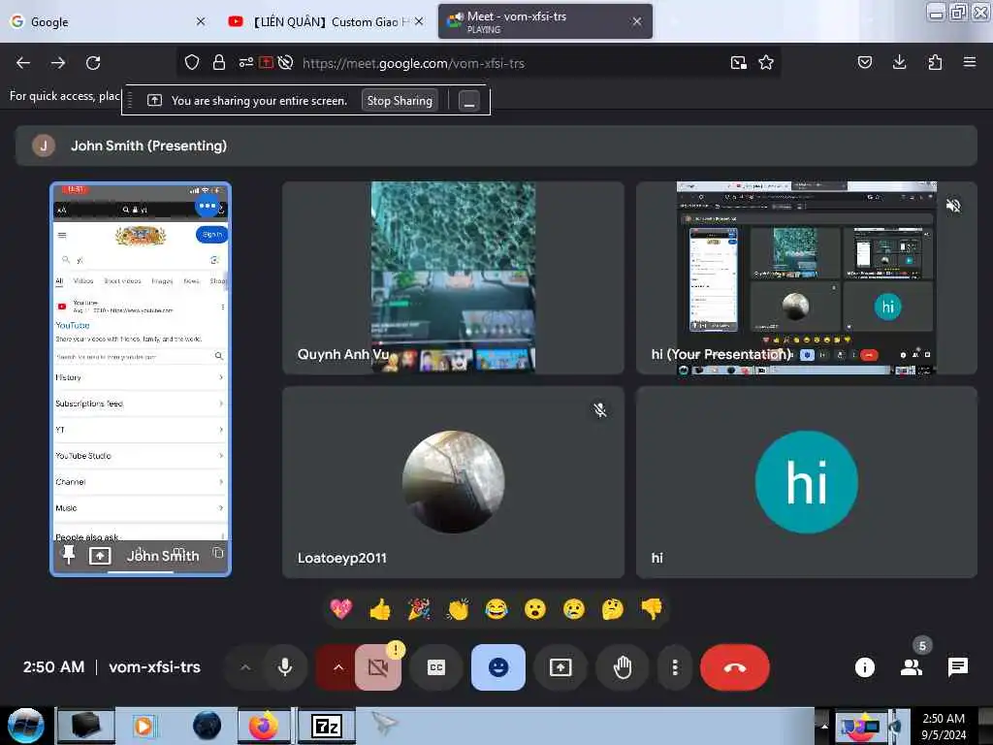Click the screen sharing indicator in address bar
The image size is (993, 745).
[266, 63]
